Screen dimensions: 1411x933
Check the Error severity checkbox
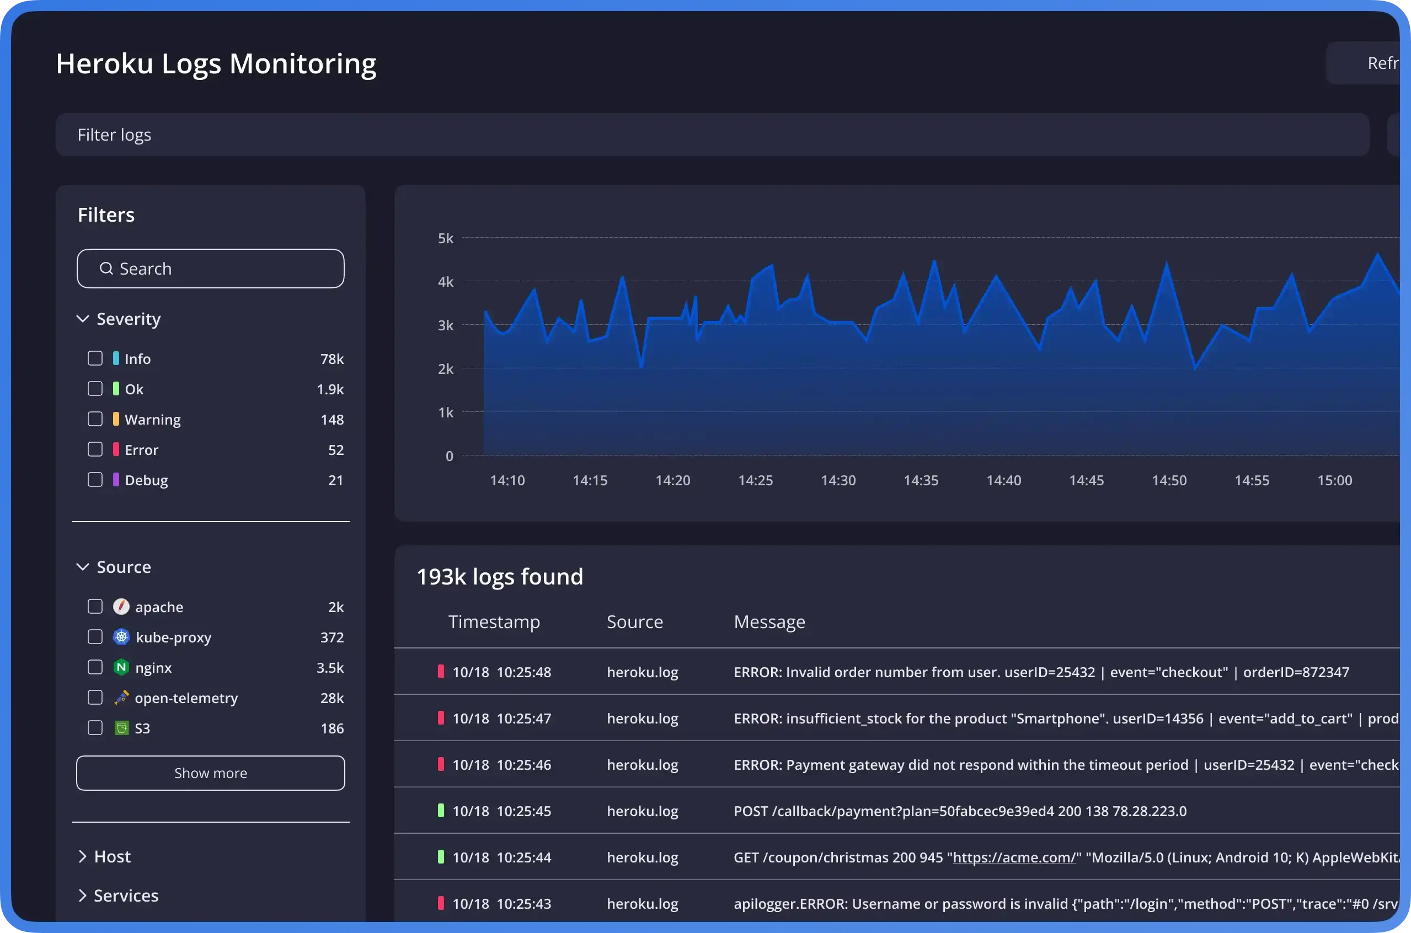click(x=95, y=449)
